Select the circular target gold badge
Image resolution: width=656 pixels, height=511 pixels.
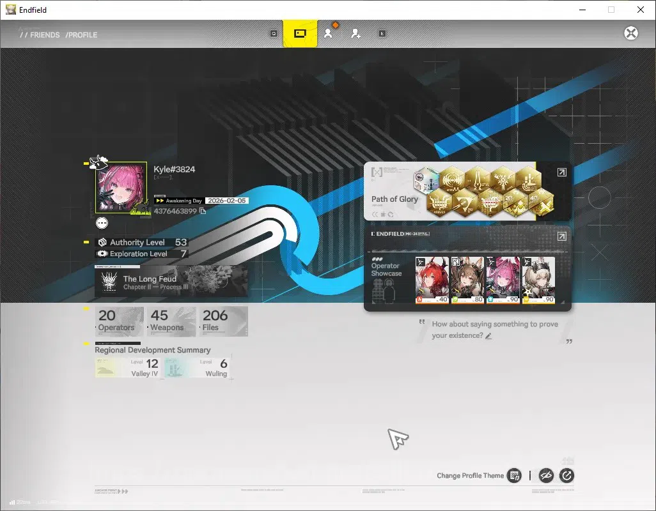pos(453,181)
